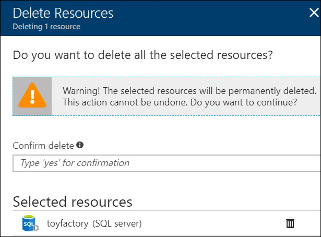Select the Selected resources section heading
The height and width of the screenshot is (237, 321).
click(x=73, y=202)
